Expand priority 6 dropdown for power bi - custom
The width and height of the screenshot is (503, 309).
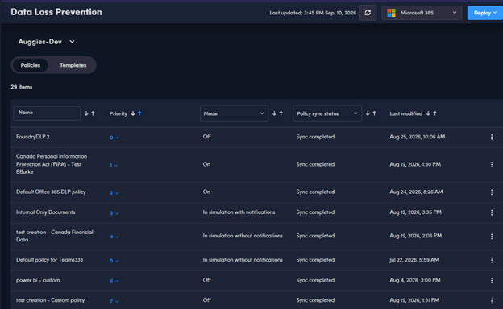[114, 281]
